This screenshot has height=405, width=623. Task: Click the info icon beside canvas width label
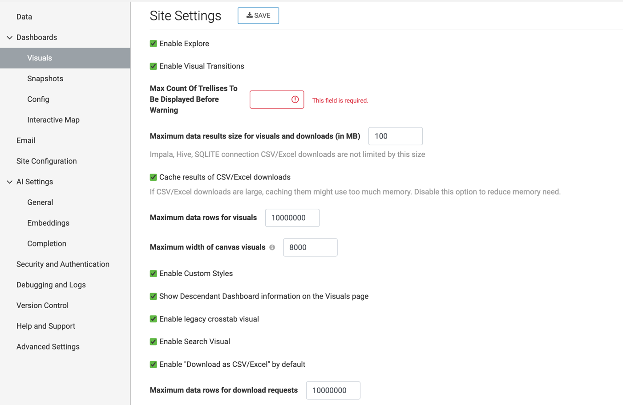coord(272,247)
